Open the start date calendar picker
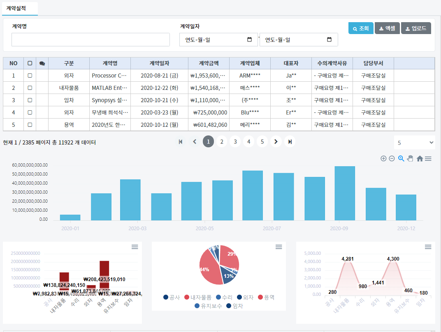441x332 pixels. [249, 40]
